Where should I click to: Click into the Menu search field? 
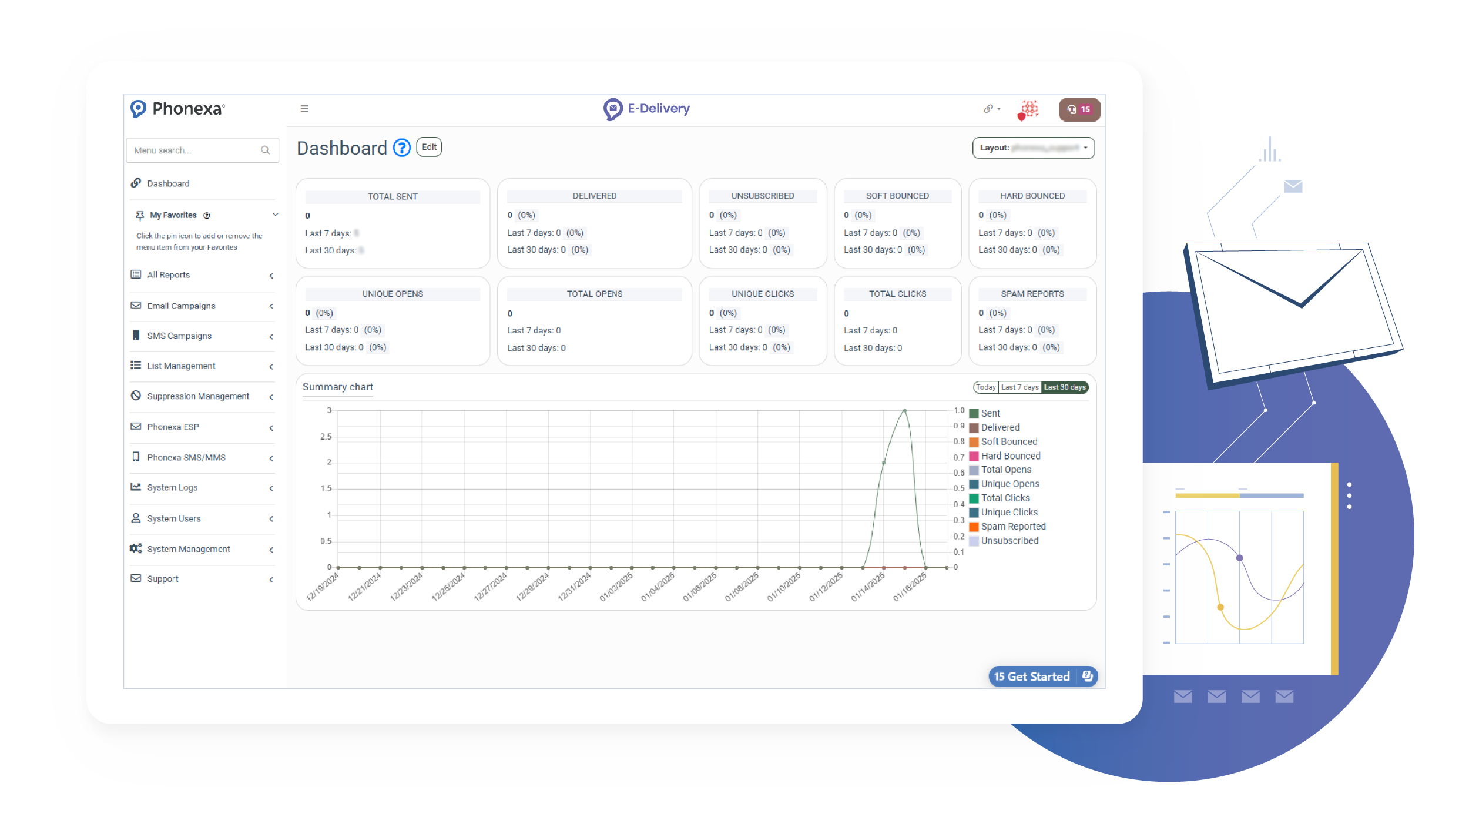(194, 150)
